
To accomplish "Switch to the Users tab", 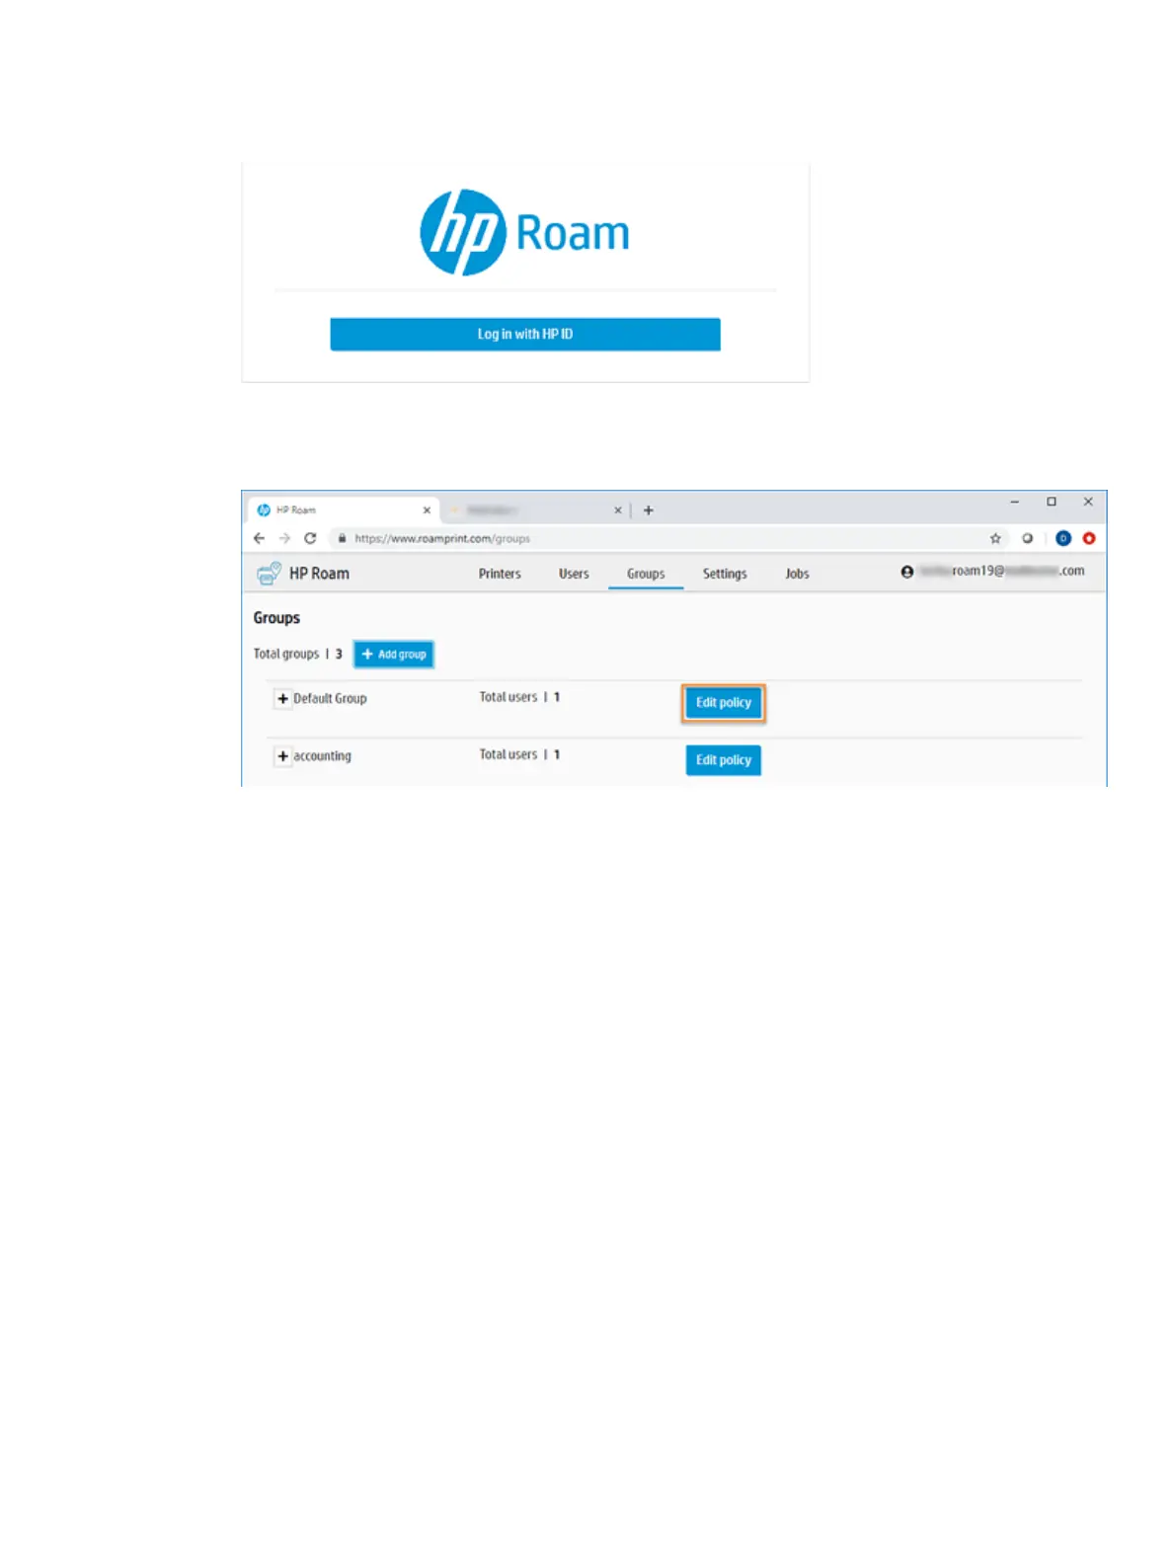I will (574, 574).
